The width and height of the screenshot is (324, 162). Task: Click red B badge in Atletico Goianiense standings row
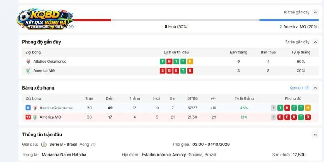coord(287,108)
